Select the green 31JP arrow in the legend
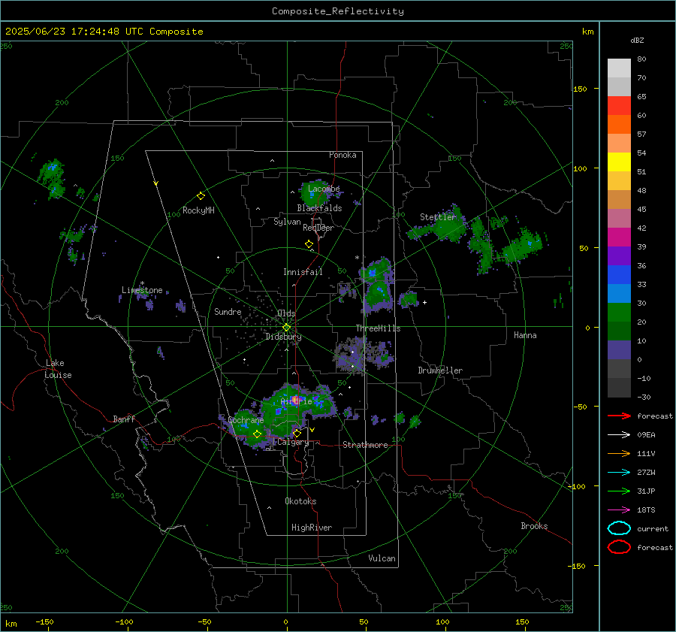676x632 pixels. 619,491
